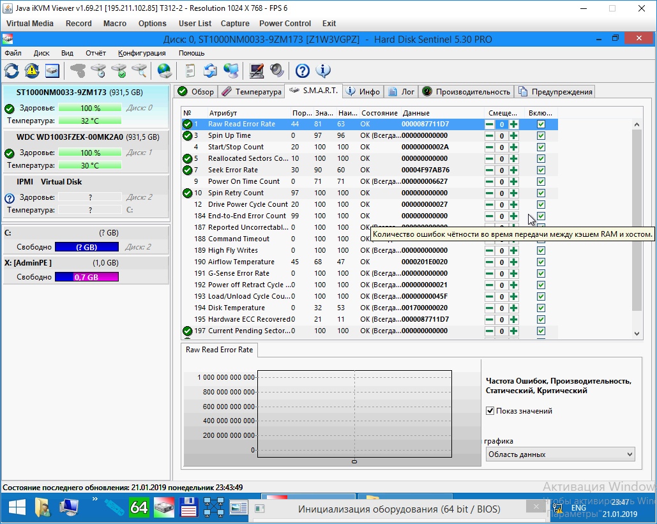Click the green health icon for ST1000NM0033 disk
657x524 pixels.
(9, 109)
